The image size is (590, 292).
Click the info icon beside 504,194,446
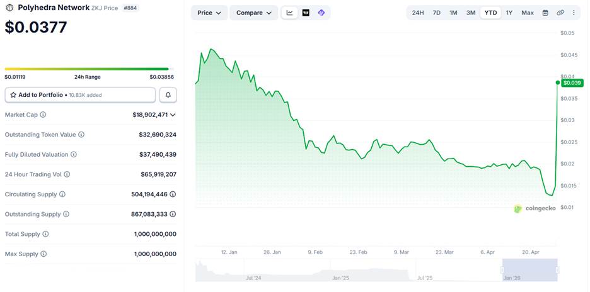point(173,194)
